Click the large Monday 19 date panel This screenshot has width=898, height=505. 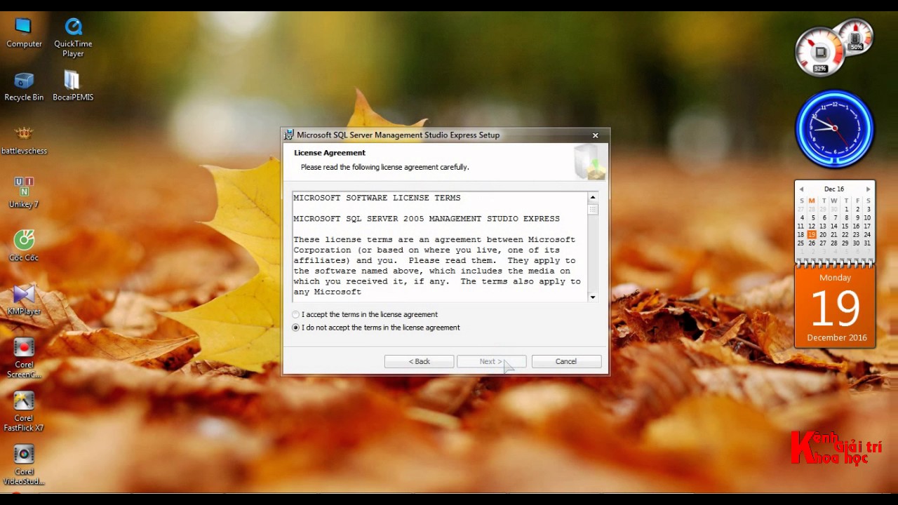(835, 307)
